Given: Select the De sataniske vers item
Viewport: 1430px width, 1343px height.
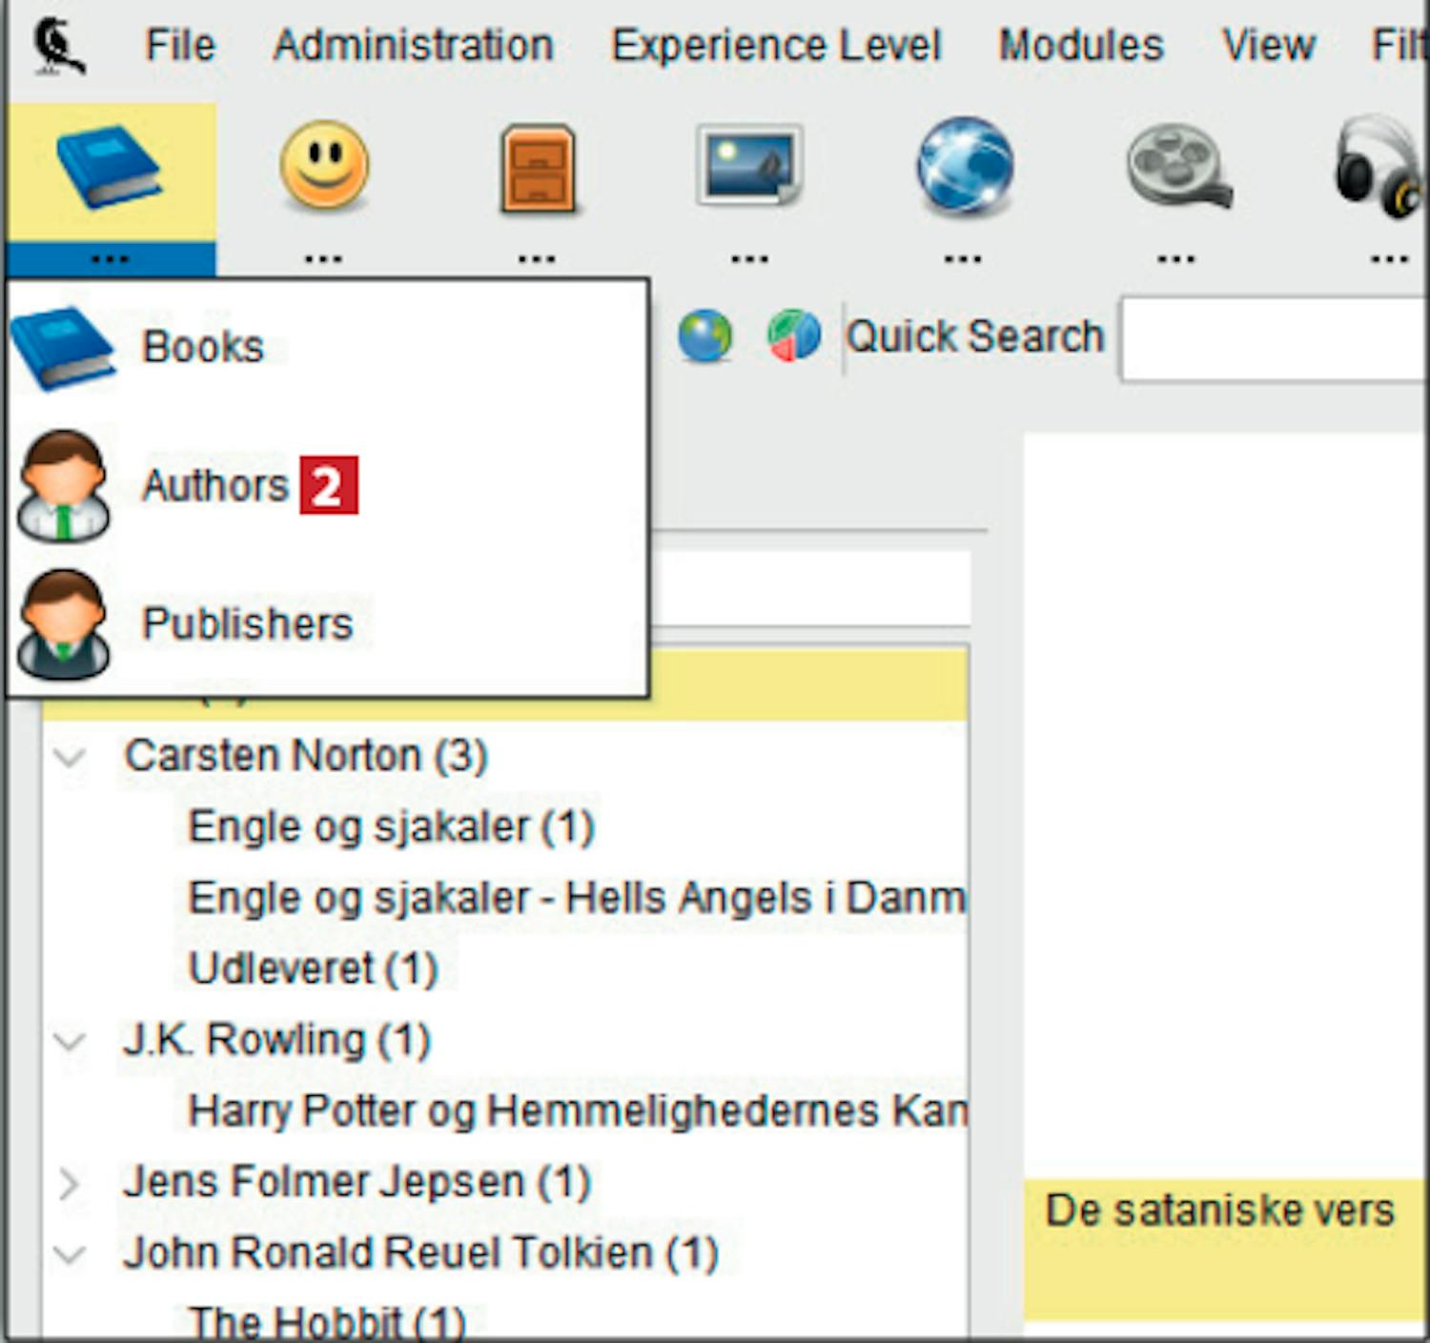Looking at the screenshot, I should tap(1227, 1251).
